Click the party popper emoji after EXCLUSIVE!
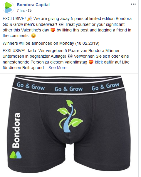Screen dimensions: 141x177 (x=30, y=19)
